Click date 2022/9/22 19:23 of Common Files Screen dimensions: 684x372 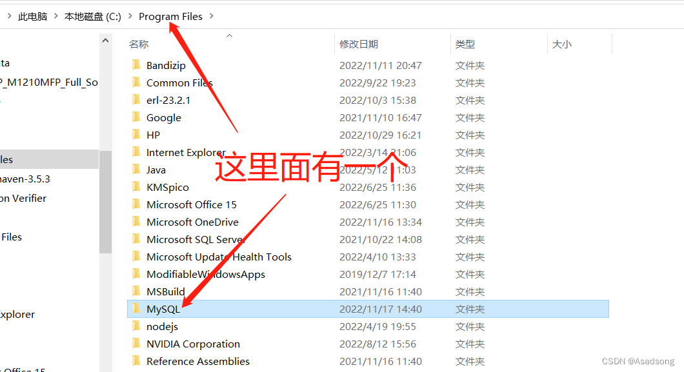(x=377, y=83)
